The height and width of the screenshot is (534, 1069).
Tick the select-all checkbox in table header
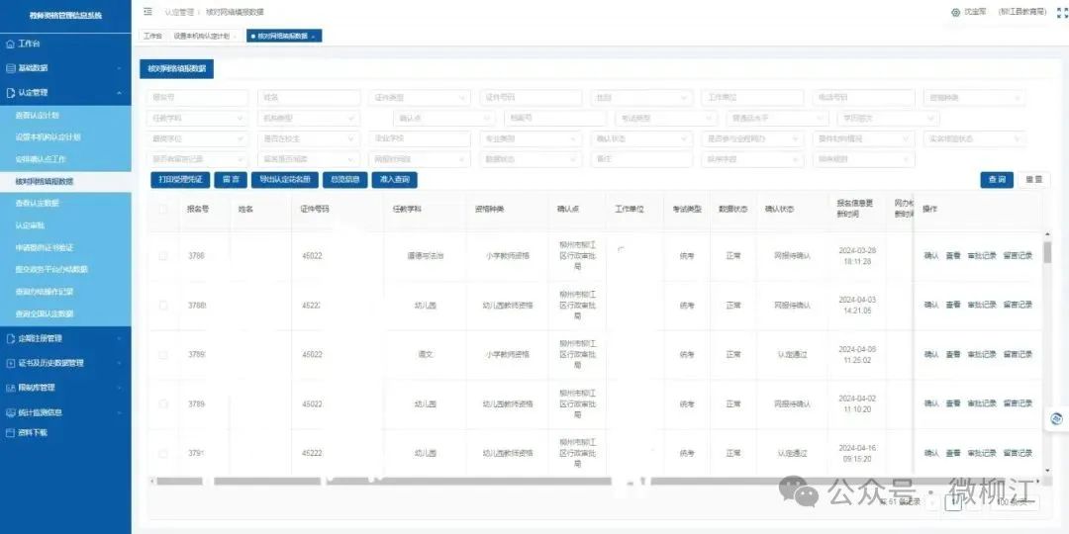pos(163,210)
